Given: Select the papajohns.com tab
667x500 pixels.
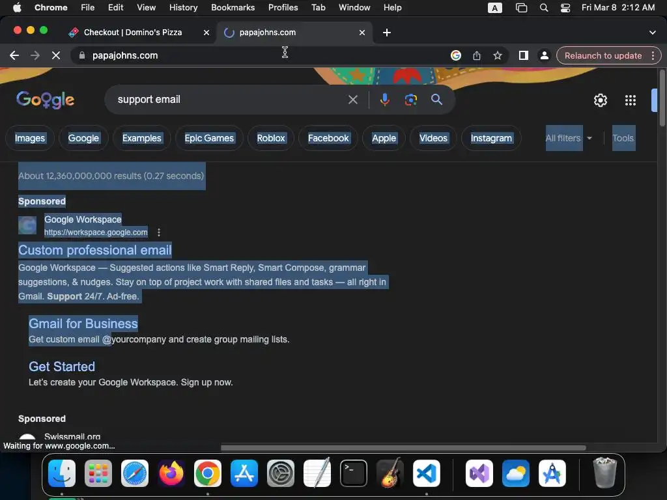Looking at the screenshot, I should click(x=294, y=33).
